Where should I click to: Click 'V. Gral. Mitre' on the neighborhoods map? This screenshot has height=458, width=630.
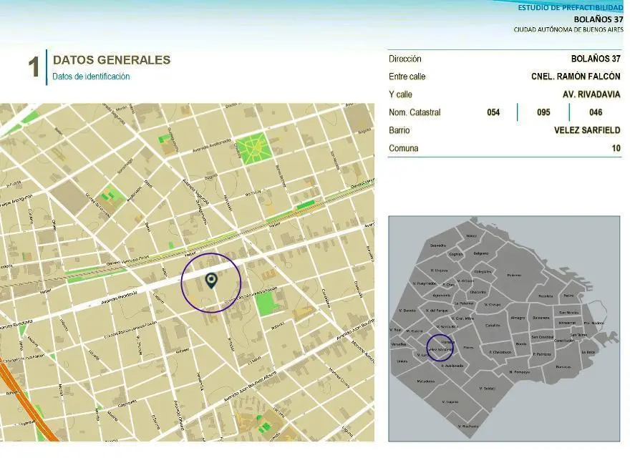[x=462, y=318]
